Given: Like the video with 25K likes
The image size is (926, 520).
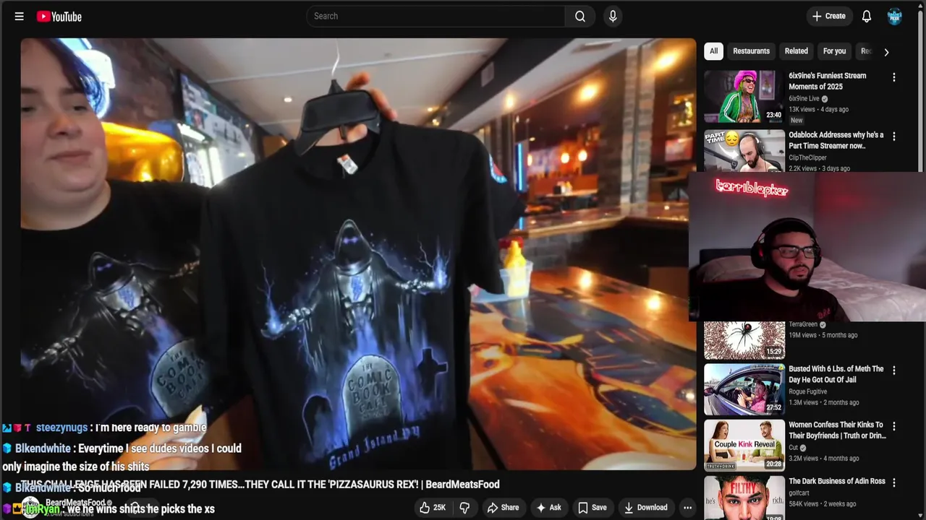Looking at the screenshot, I should (433, 508).
